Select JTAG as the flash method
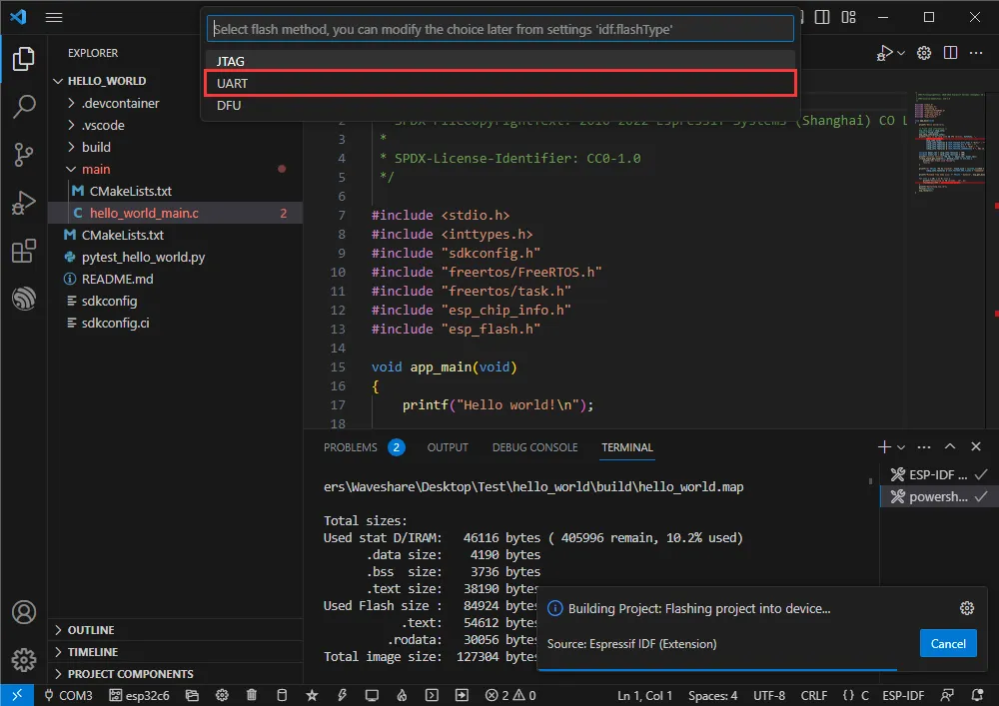 (499, 61)
